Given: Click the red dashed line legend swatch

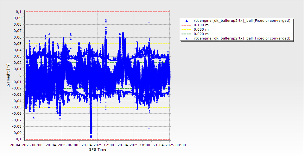Looking at the screenshot, I should [x=186, y=25].
